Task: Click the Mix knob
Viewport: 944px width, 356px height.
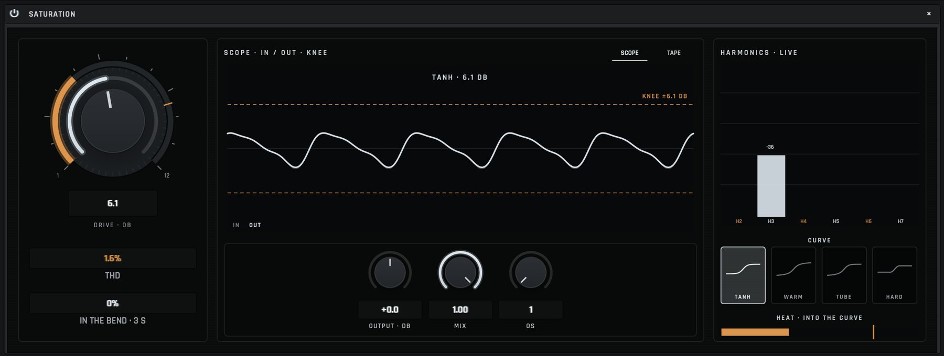Action: tap(460, 271)
